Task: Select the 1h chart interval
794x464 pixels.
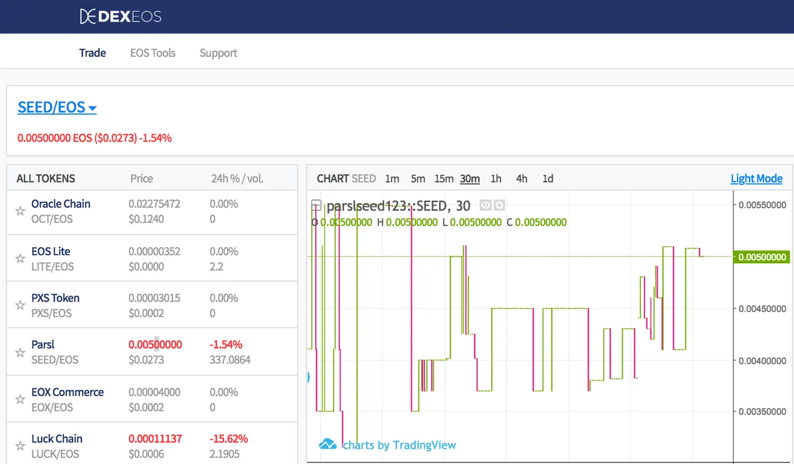Action: [x=496, y=178]
